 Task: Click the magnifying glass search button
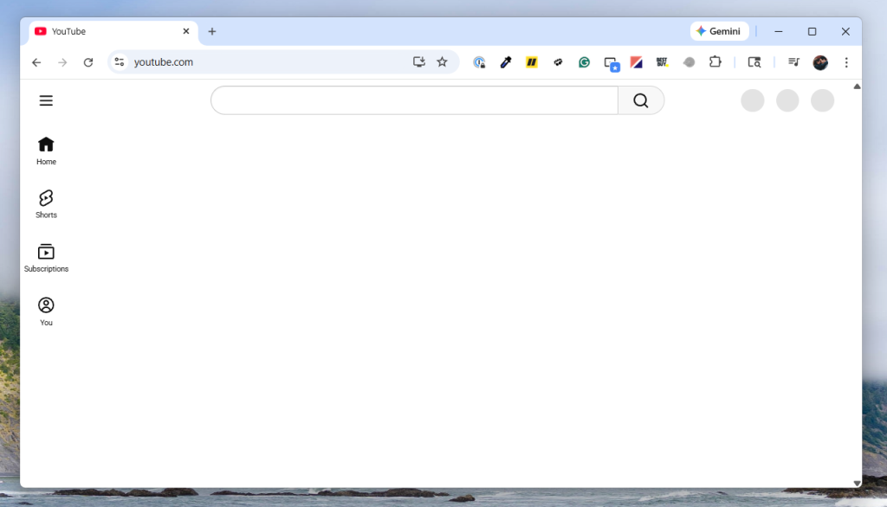pos(640,100)
